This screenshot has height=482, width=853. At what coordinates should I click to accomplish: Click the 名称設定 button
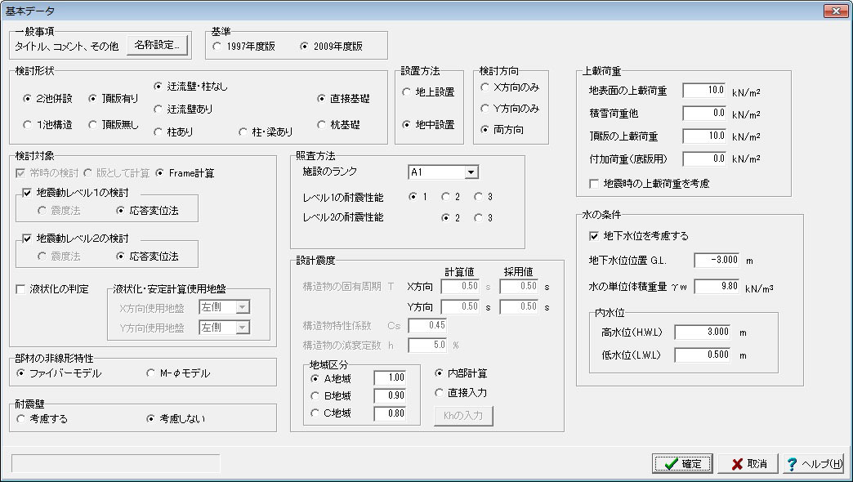click(157, 45)
